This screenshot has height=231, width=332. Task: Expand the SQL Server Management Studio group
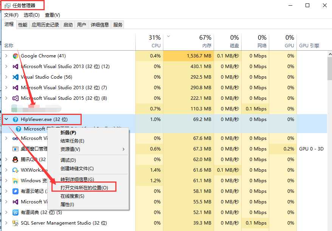6,223
